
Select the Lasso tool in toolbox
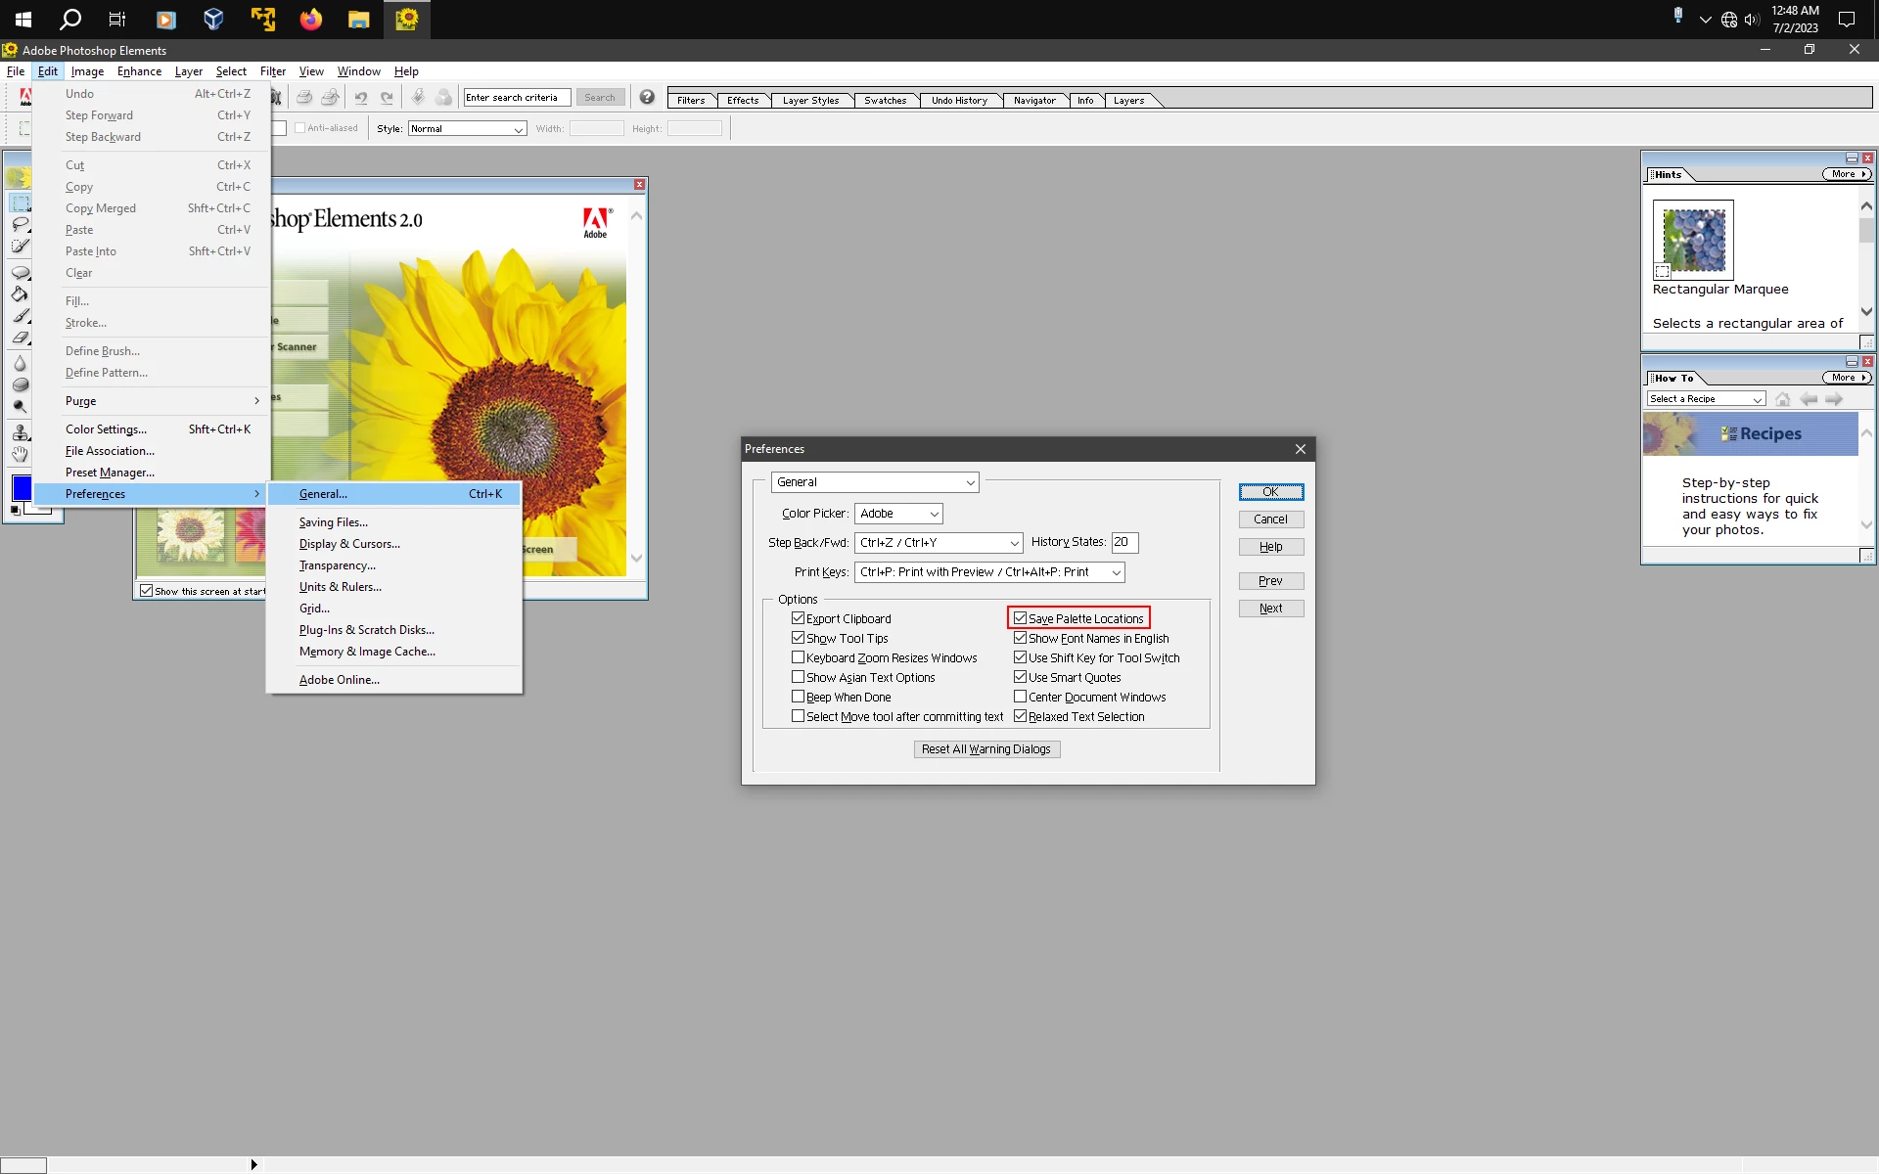20,224
